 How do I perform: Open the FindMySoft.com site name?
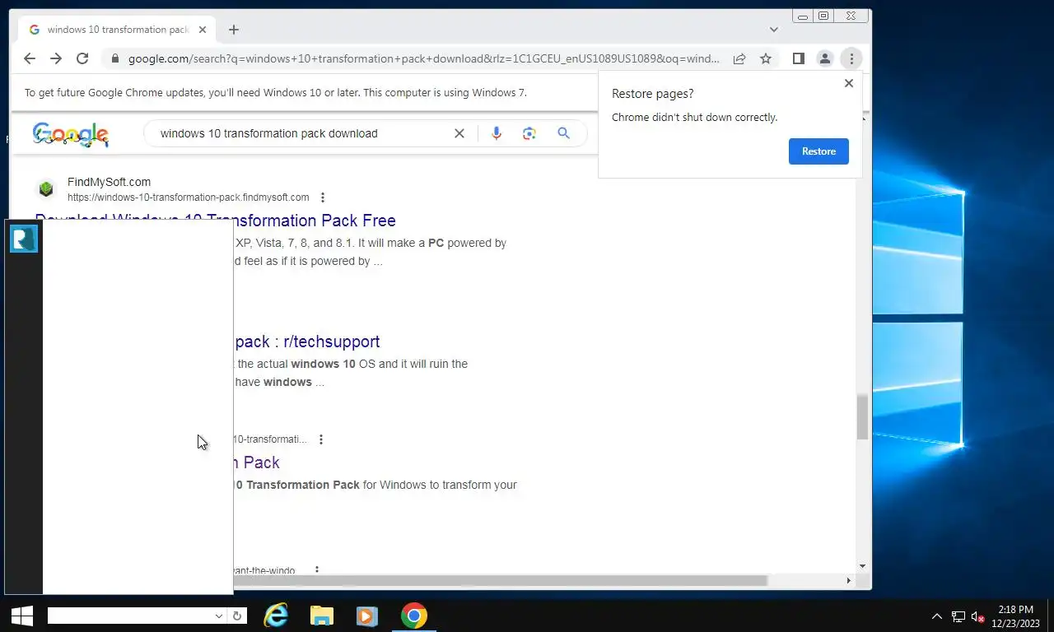tap(109, 182)
